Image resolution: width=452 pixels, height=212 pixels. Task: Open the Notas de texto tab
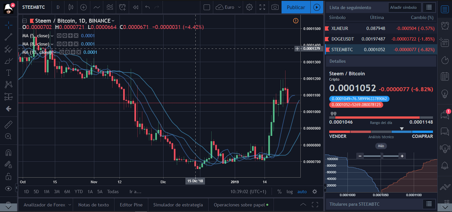94,205
